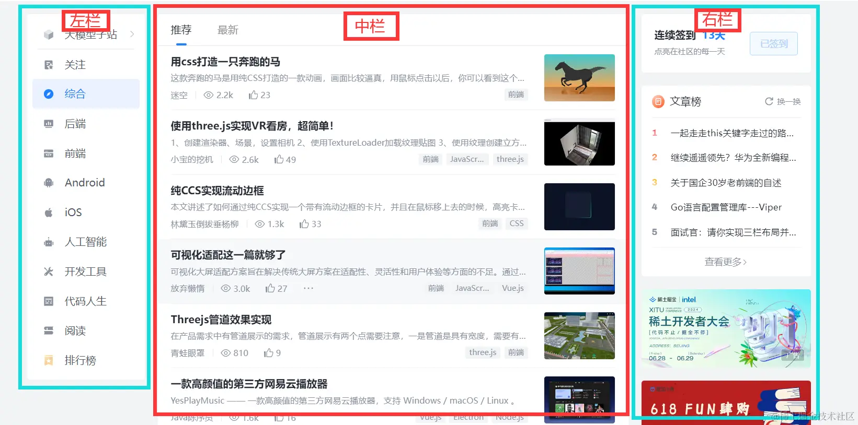Click author name 林黛玉倒拔垂杨柳
Viewport: 858px width, 425px height.
coord(204,224)
